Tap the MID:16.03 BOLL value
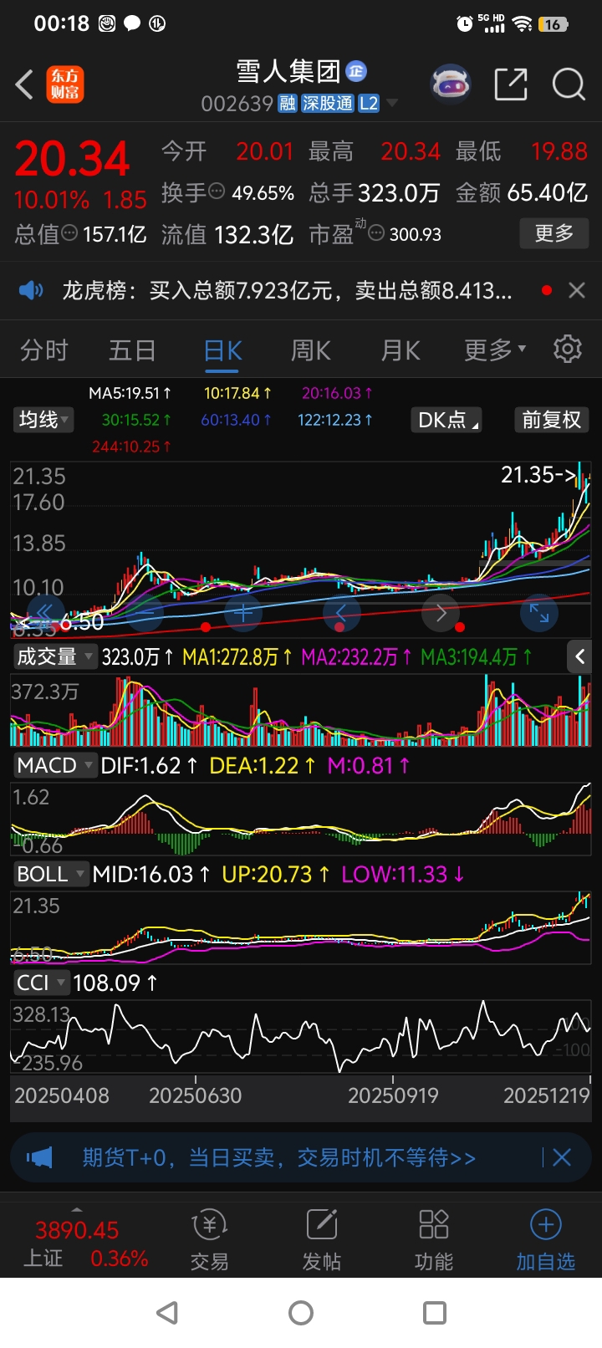The image size is (602, 1348). pyautogui.click(x=151, y=874)
